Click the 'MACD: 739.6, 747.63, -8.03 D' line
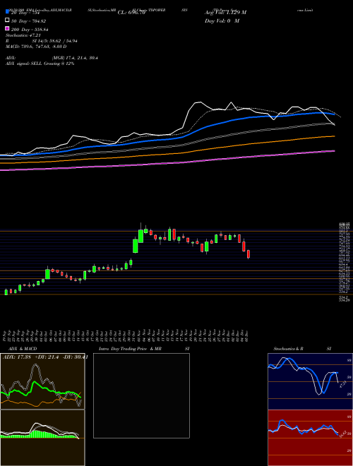Image resolution: width=353 pixels, height=466 pixels. pyautogui.click(x=36, y=47)
